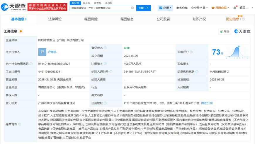Clear the search box with the X icon

[x=132, y=8]
